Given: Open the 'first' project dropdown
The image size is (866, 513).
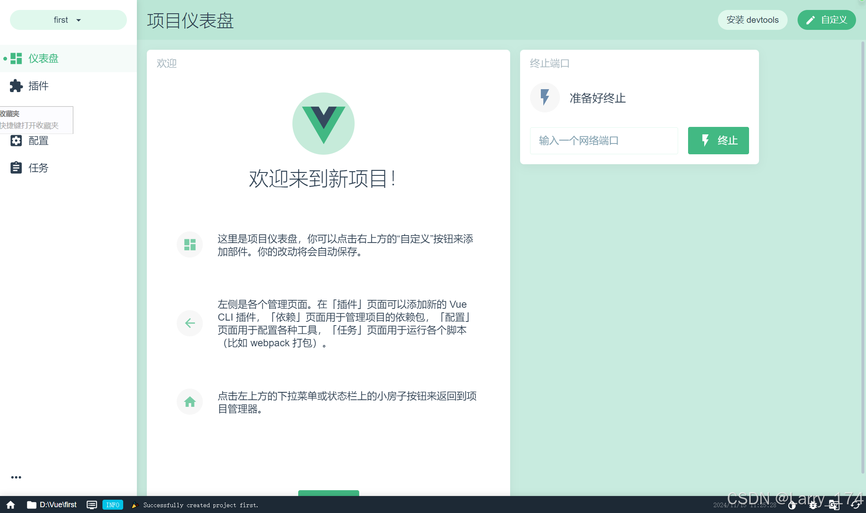Looking at the screenshot, I should point(68,19).
